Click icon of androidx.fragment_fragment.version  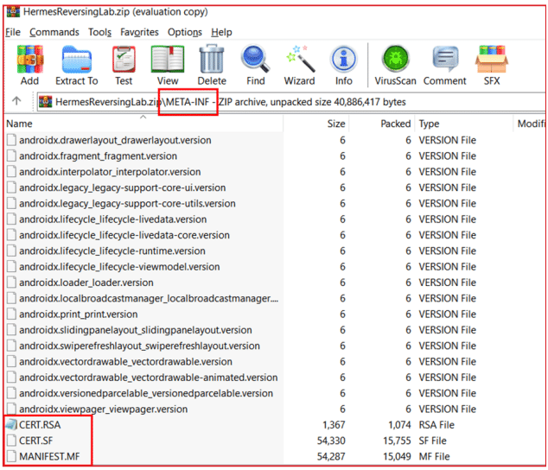click(11, 156)
